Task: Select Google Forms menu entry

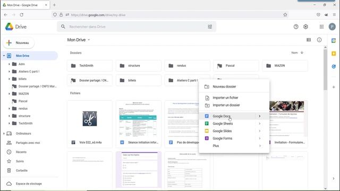Action: tap(234, 138)
